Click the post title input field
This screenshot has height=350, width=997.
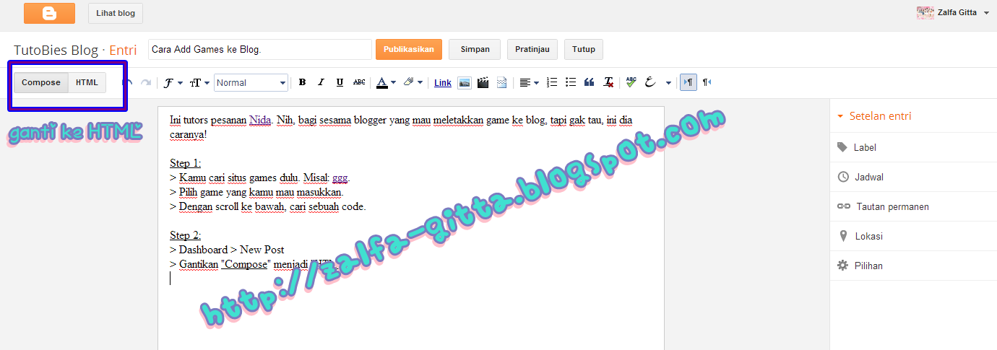tap(259, 50)
